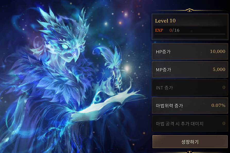Screen dimensions: 230x153
Task: Click the 10,000 HP value
Action: 218,51
